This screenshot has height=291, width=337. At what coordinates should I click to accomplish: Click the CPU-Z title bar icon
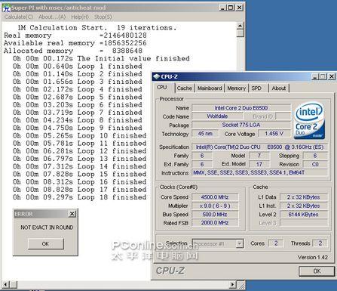[x=157, y=76]
